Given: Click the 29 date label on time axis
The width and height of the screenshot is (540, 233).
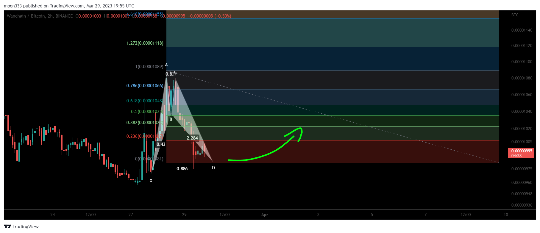Looking at the screenshot, I should [184, 215].
